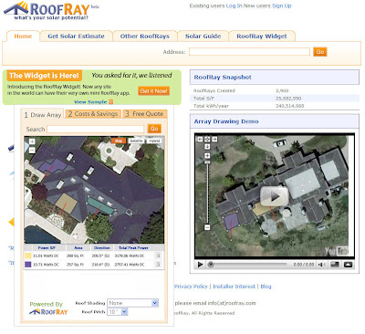
Task: Click Go next to the widget Search field
Action: point(154,129)
